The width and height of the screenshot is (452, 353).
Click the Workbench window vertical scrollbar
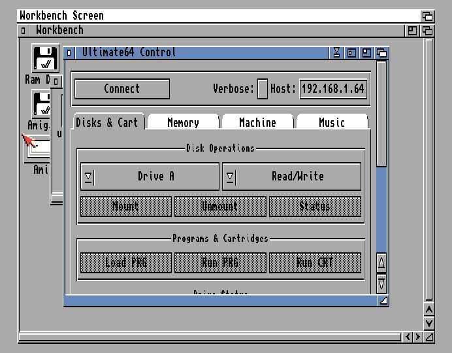(429, 169)
